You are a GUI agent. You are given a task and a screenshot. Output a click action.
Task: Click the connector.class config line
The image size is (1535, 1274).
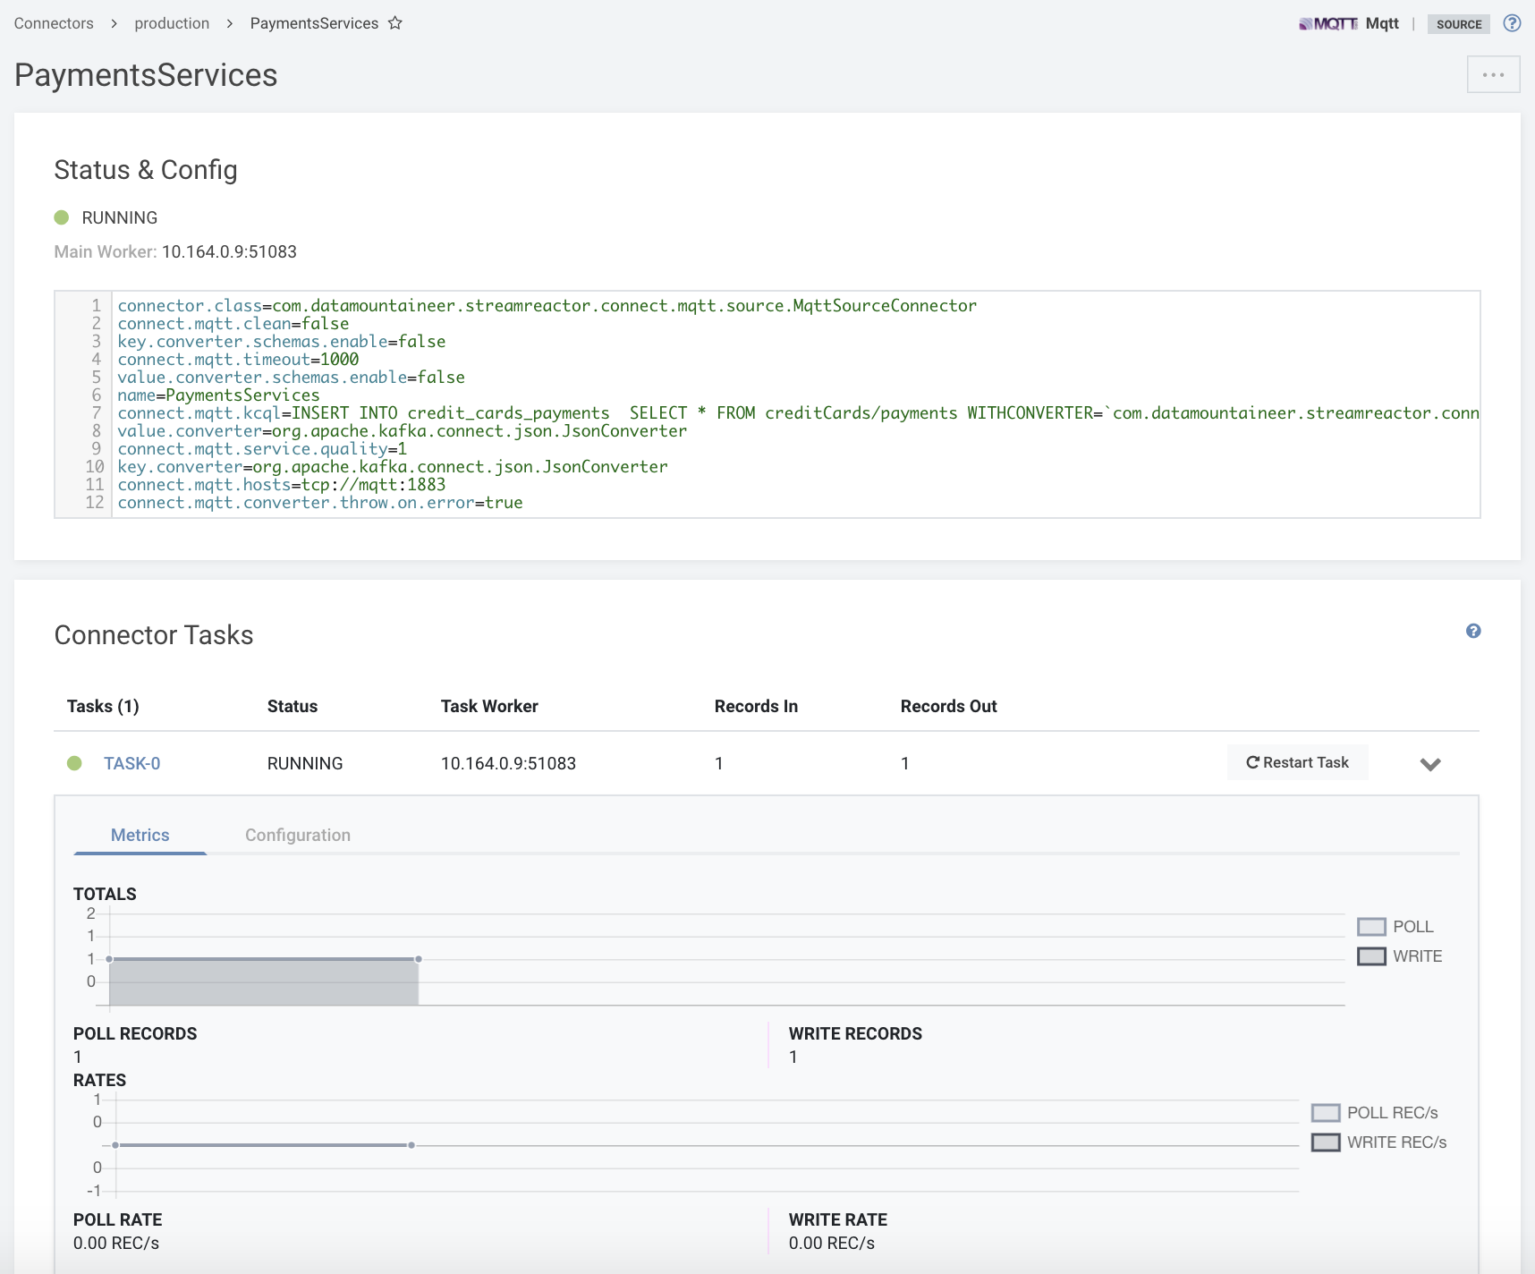pos(547,306)
